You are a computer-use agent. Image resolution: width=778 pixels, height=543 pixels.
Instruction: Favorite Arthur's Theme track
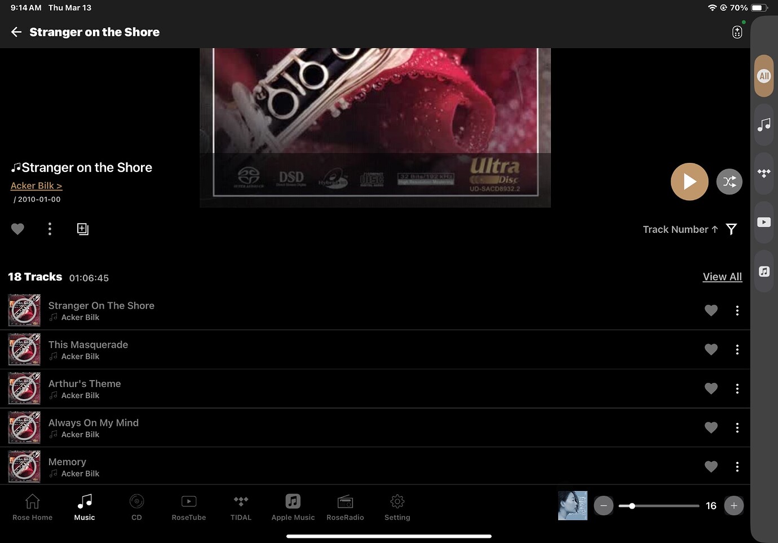click(711, 389)
